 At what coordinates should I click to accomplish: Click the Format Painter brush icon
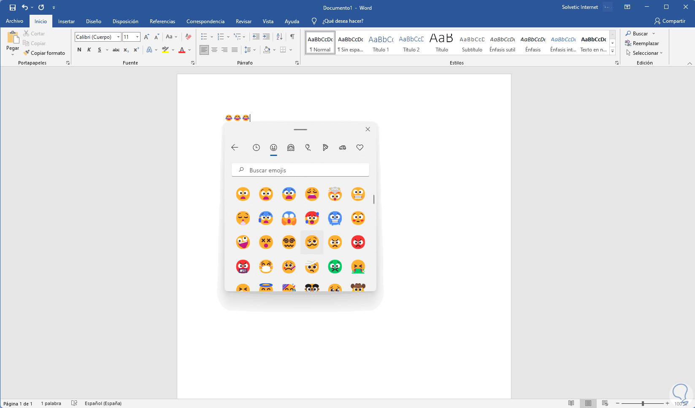(x=27, y=53)
